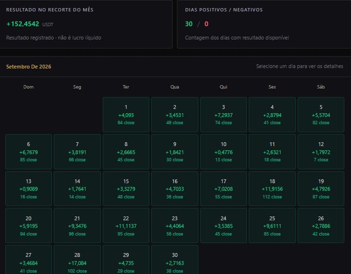
Task: Open day 2 card showing +3,4531
Action: point(175,115)
